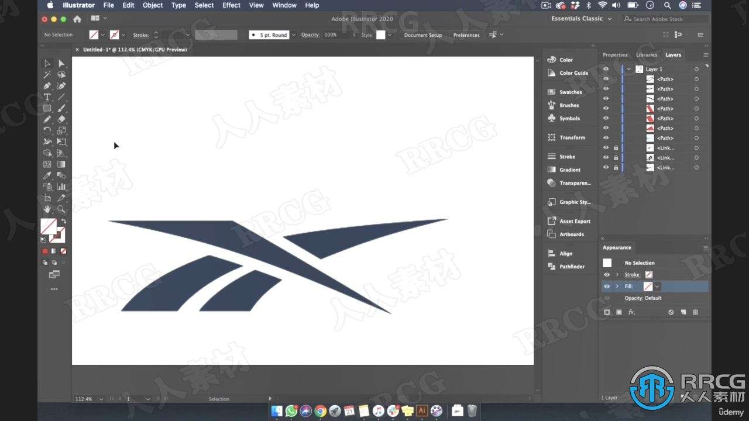The width and height of the screenshot is (749, 421).
Task: Select the Pen tool
Action: [x=47, y=86]
